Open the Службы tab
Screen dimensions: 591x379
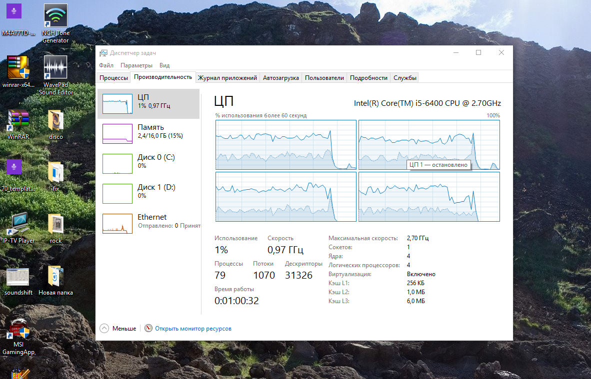[x=404, y=78]
